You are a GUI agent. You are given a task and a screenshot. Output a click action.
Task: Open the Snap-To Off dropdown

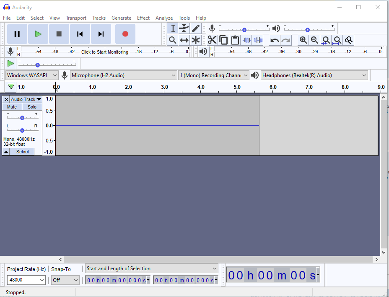click(65, 280)
